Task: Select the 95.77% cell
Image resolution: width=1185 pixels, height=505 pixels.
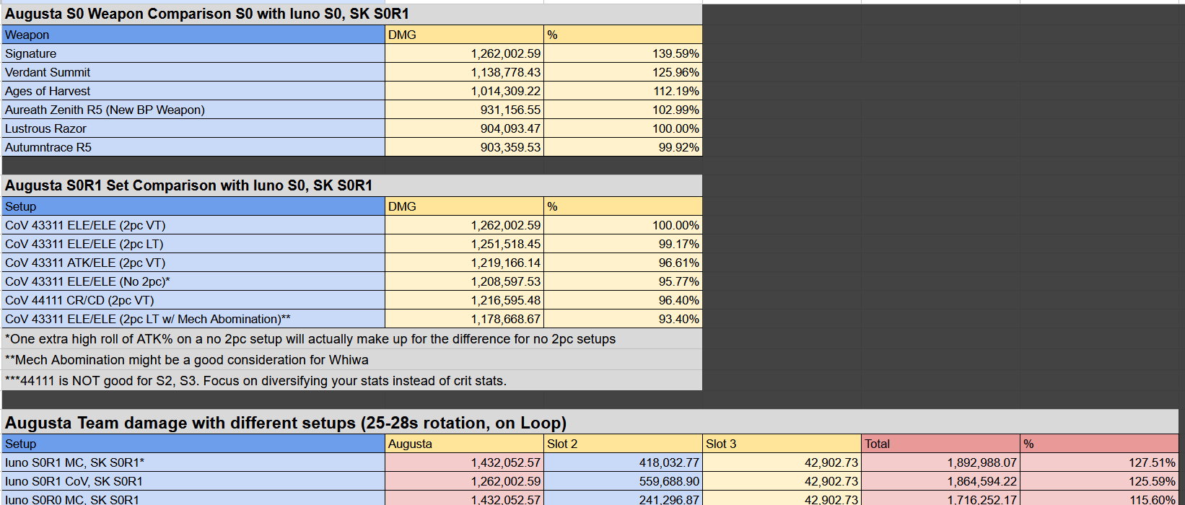Action: click(623, 281)
